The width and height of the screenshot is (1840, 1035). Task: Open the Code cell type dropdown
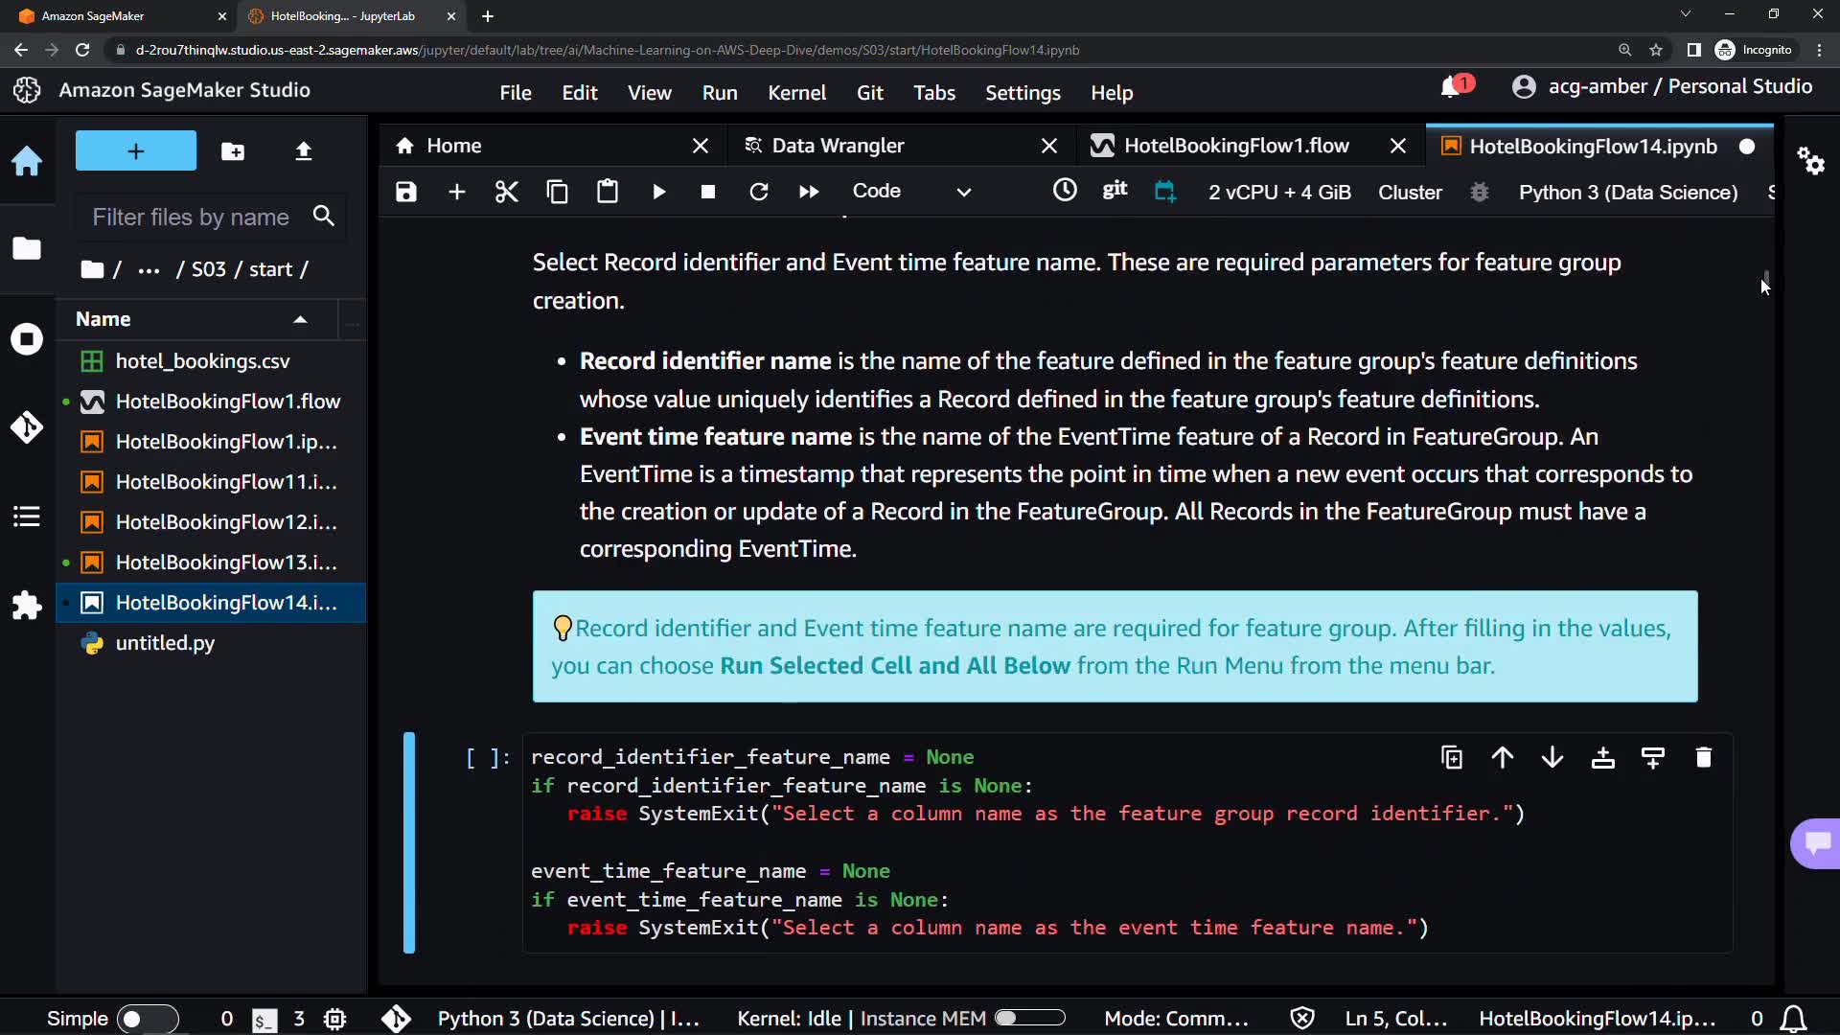point(910,192)
